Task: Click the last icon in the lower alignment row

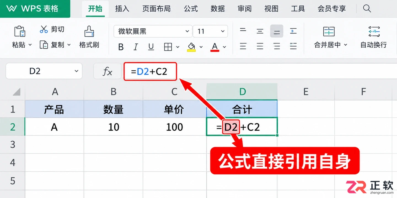Action: (x=293, y=46)
